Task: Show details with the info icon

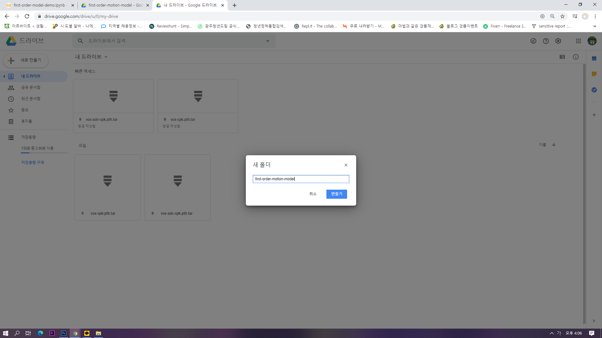Action: [575, 57]
